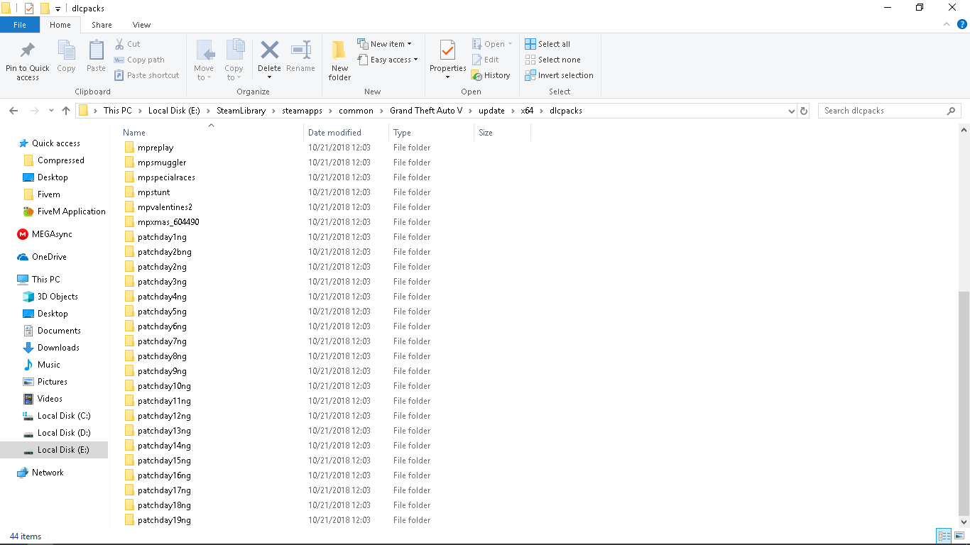Refresh the dlcpacks folder view
The height and width of the screenshot is (545, 970).
[x=804, y=111]
